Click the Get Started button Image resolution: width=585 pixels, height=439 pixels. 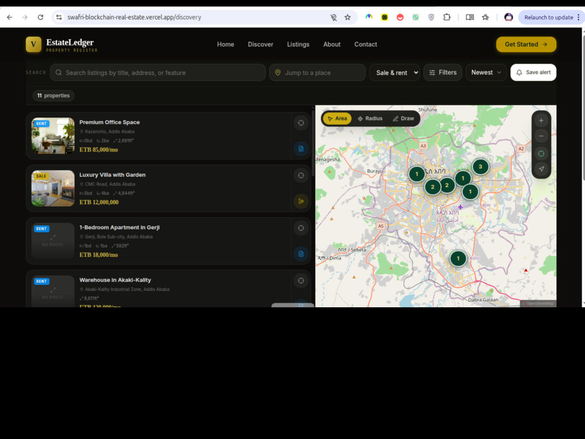click(x=526, y=44)
